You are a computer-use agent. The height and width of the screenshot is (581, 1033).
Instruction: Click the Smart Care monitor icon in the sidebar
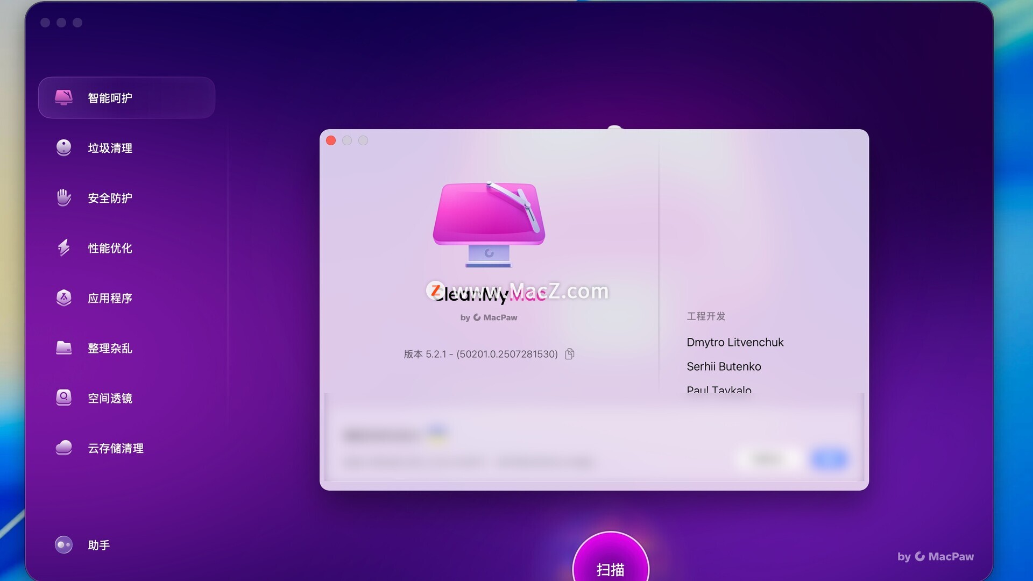(63, 97)
